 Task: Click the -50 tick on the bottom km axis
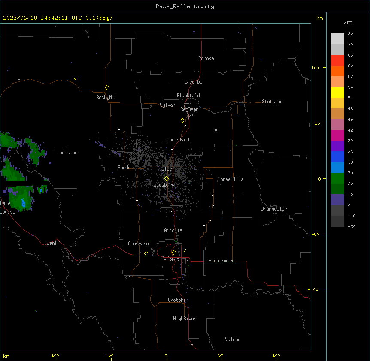pos(109,355)
